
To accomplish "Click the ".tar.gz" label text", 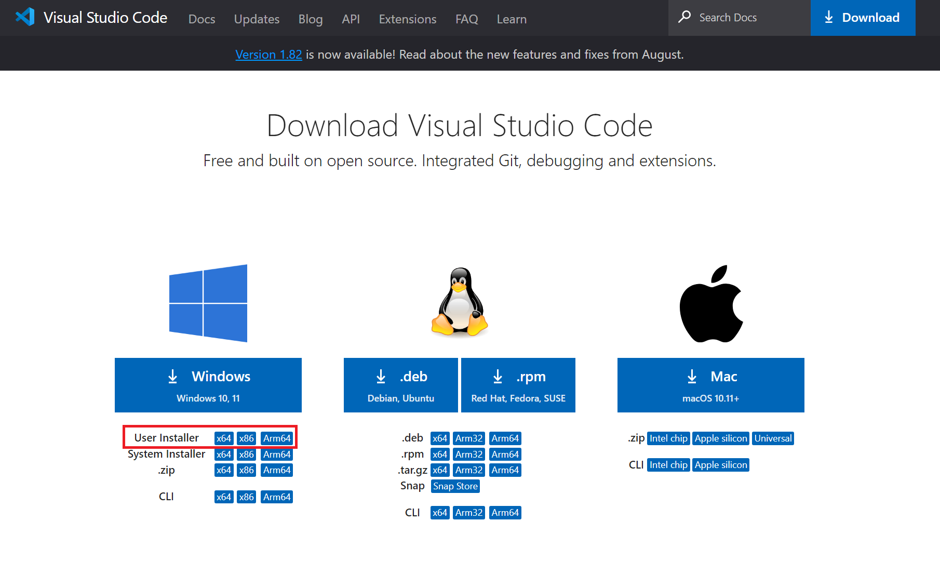I will pos(413,470).
